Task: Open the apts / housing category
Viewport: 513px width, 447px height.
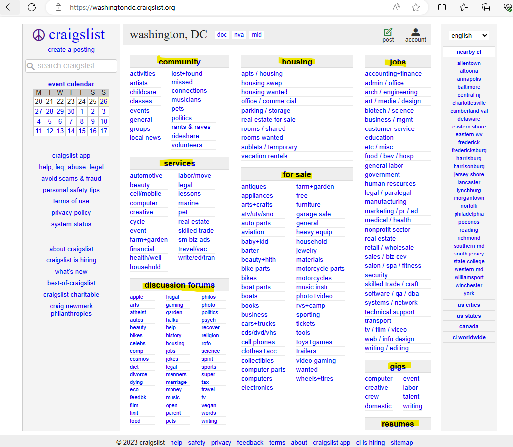Action: pos(262,74)
